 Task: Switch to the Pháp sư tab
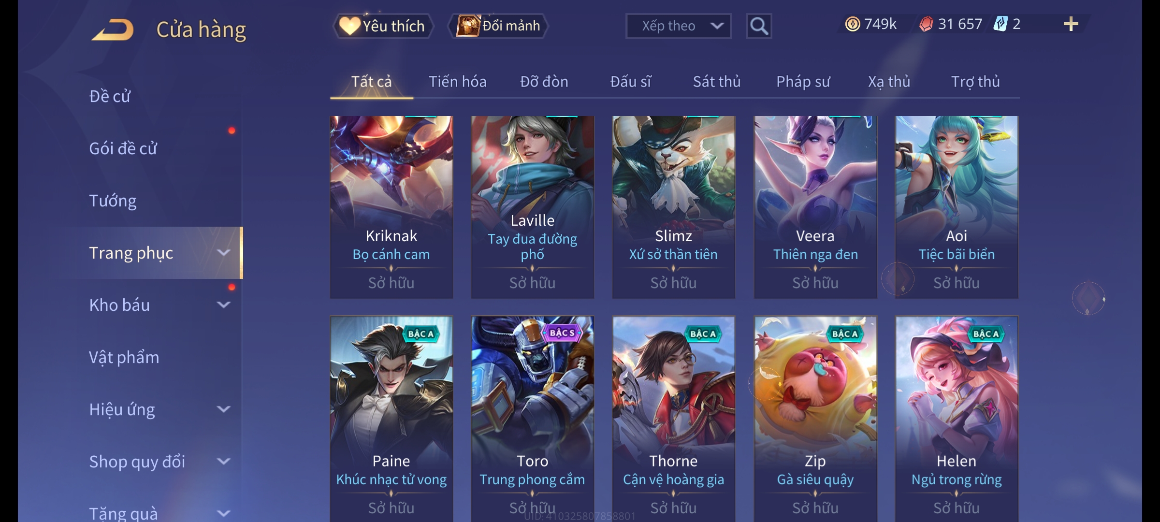(803, 82)
